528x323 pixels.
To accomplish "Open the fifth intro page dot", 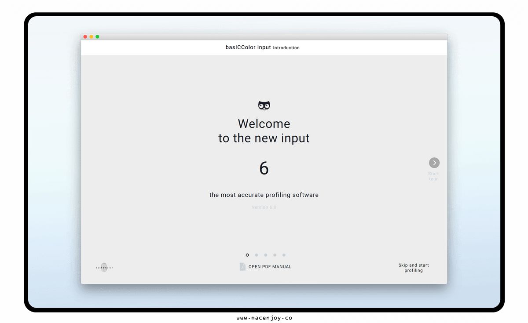I will 284,255.
